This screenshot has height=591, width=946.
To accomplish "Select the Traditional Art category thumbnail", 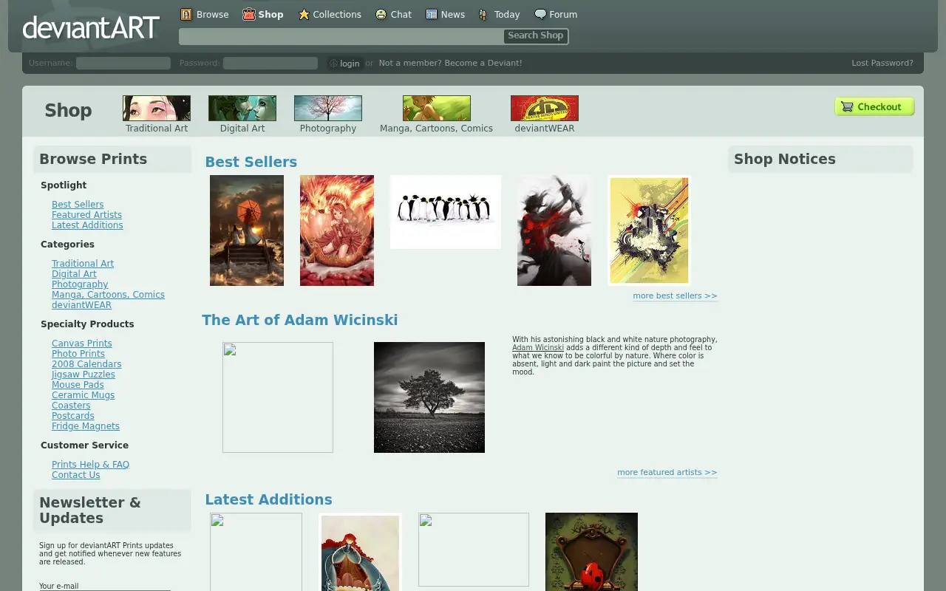I will [x=157, y=108].
